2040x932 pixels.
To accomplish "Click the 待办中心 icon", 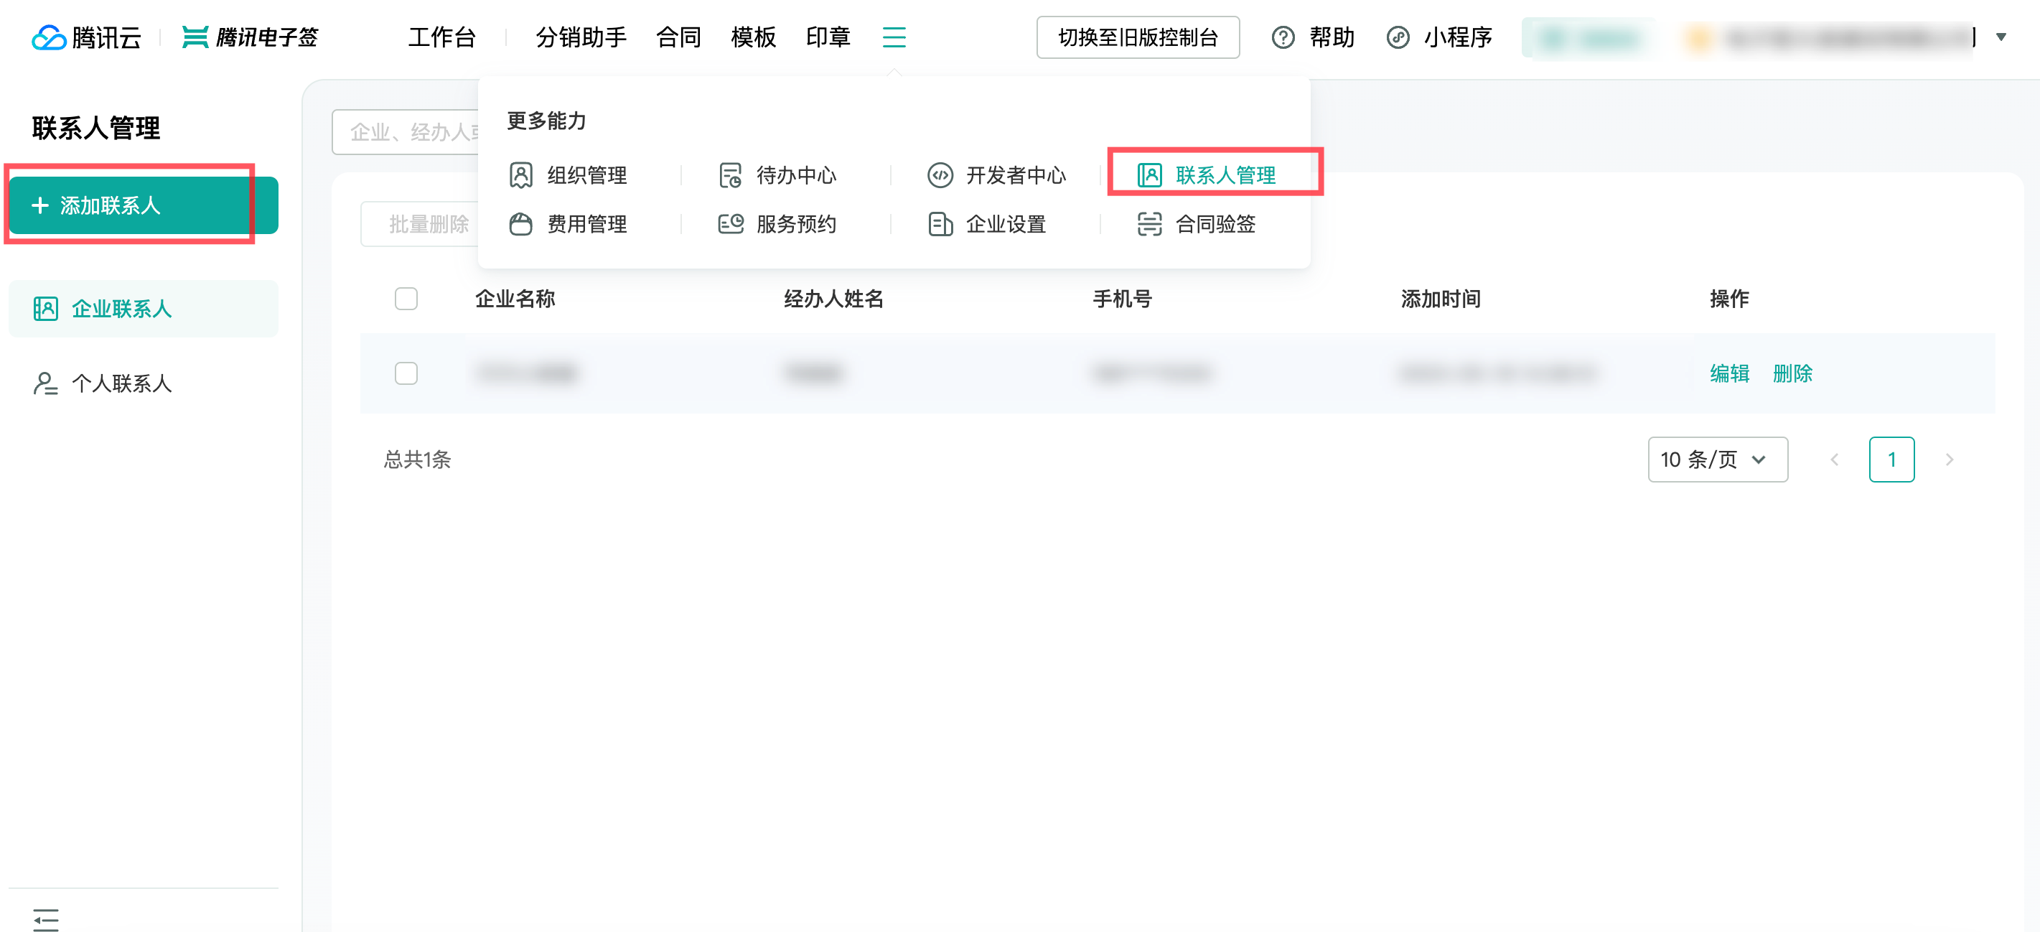I will [x=729, y=175].
